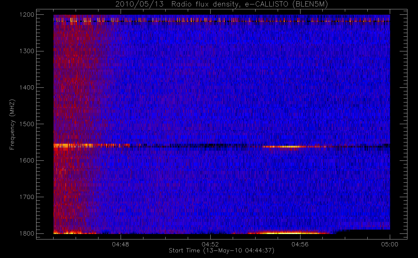Click the plot title 'Radio flux density, e-CALLISTO (BLEN5M)'
The image size is (418, 258).
[250, 4]
